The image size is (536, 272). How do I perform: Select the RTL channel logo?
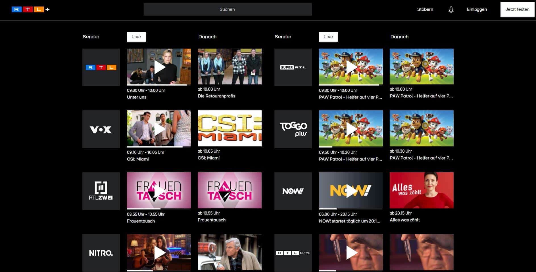point(101,67)
